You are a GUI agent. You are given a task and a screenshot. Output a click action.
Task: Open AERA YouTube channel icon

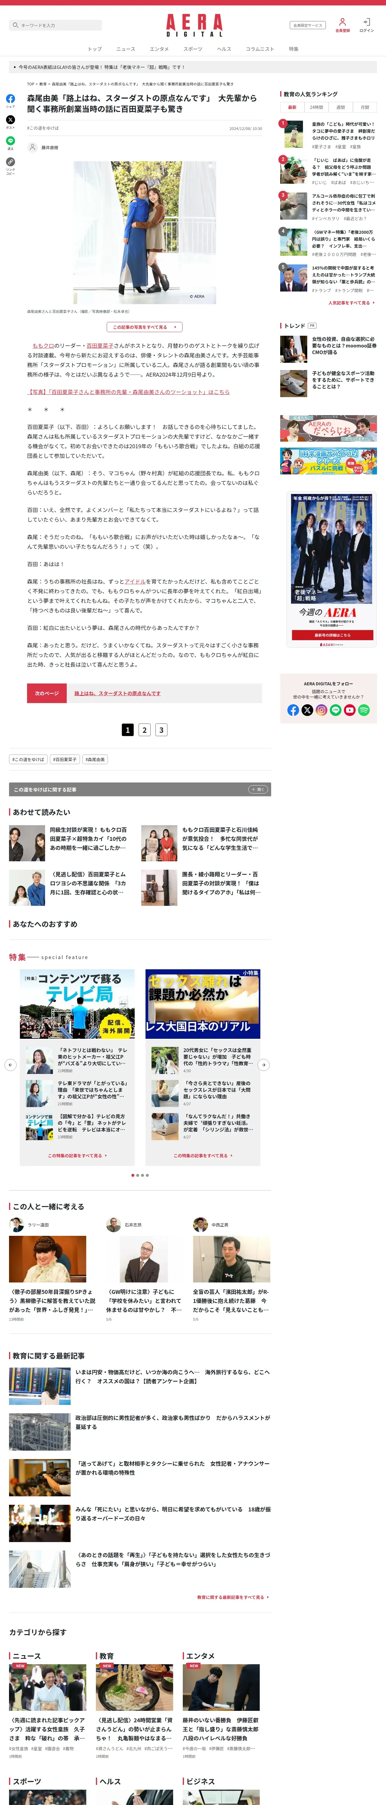click(x=350, y=710)
